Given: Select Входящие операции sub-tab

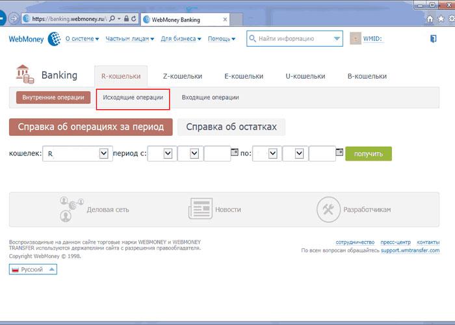Looking at the screenshot, I should pyautogui.click(x=211, y=97).
